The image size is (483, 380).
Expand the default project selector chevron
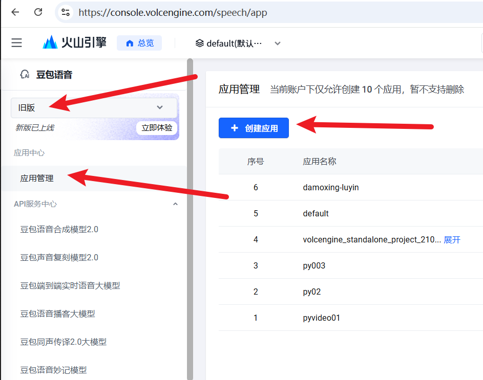[x=278, y=43]
